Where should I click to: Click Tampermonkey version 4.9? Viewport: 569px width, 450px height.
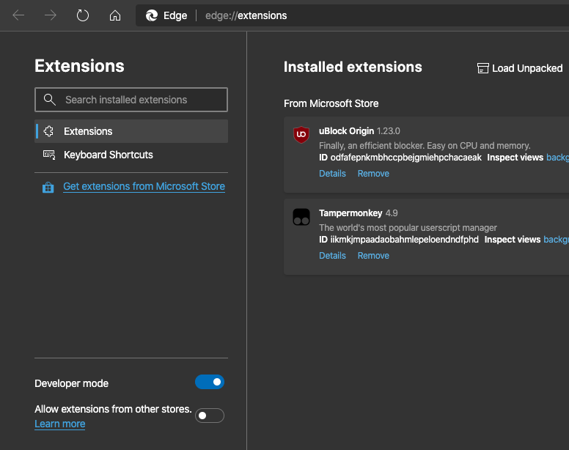(x=392, y=213)
